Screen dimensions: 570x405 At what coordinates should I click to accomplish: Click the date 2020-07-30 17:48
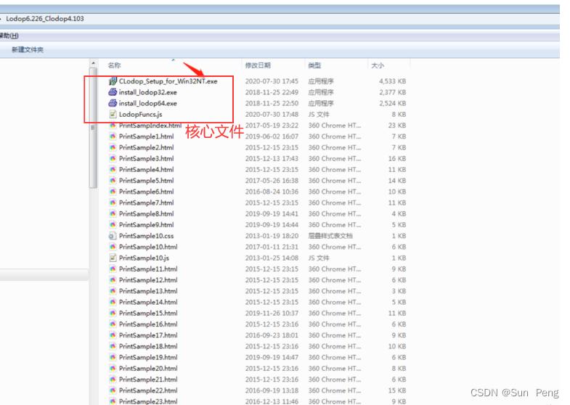point(272,115)
